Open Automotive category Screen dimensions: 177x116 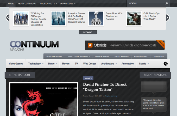[x=128, y=64]
